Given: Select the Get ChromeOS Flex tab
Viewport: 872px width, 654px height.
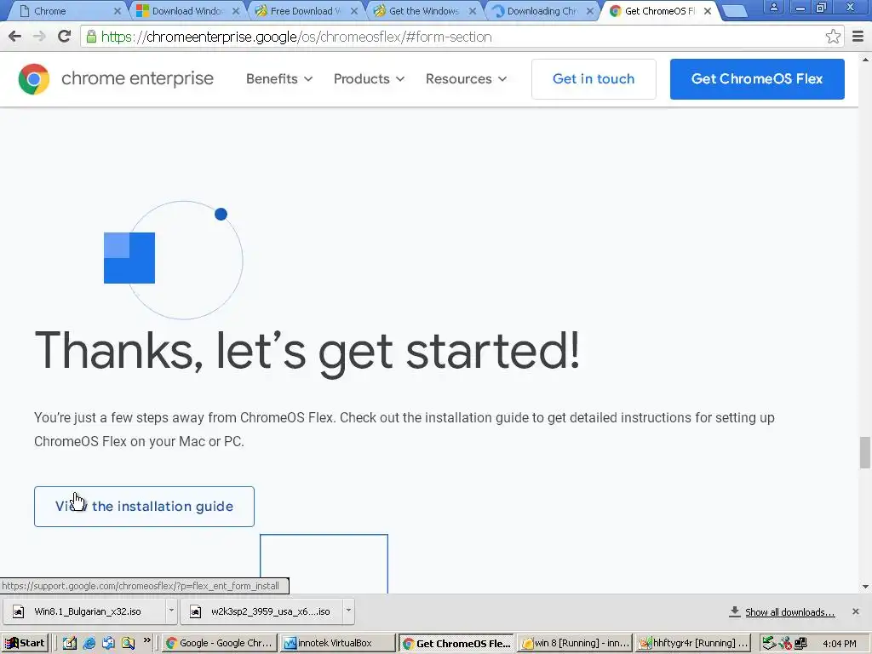Looking at the screenshot, I should click(x=658, y=11).
